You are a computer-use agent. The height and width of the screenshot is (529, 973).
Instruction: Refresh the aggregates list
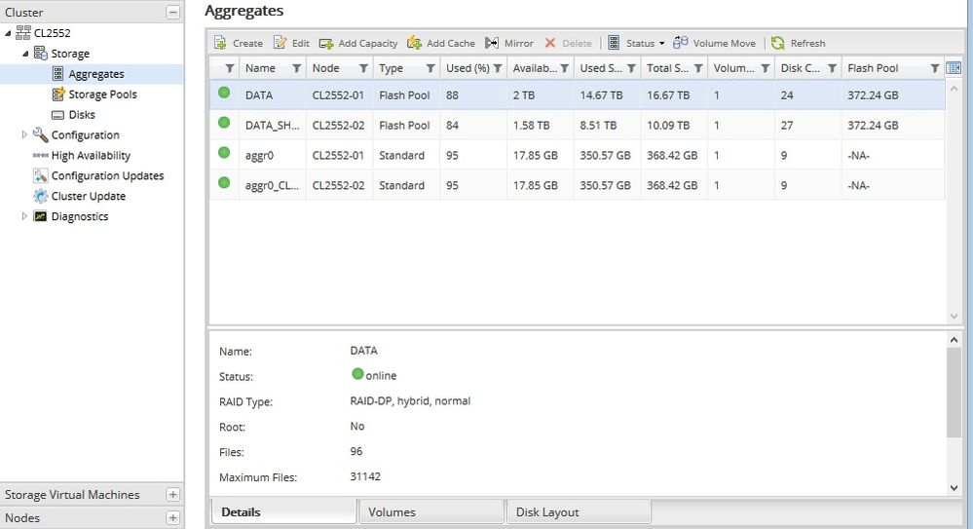click(x=798, y=43)
